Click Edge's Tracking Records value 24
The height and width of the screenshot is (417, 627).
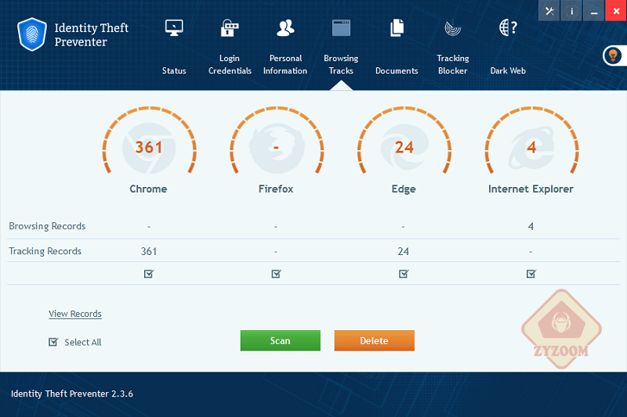tap(403, 251)
